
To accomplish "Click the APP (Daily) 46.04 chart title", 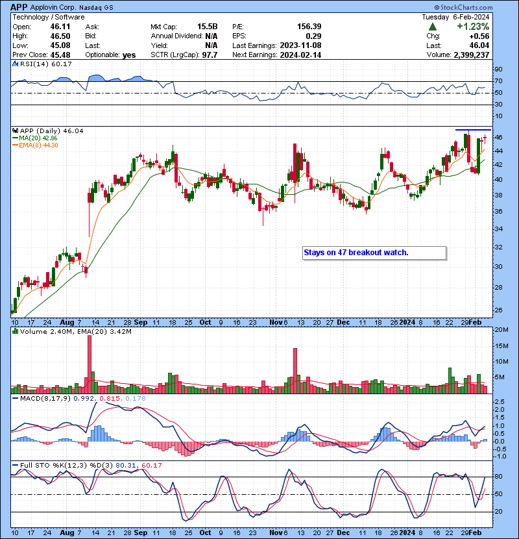I will point(51,131).
